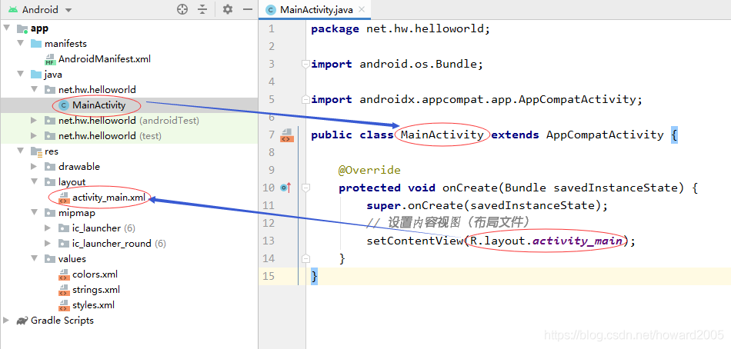Expand the drawable folder
The width and height of the screenshot is (731, 349).
[x=34, y=166]
